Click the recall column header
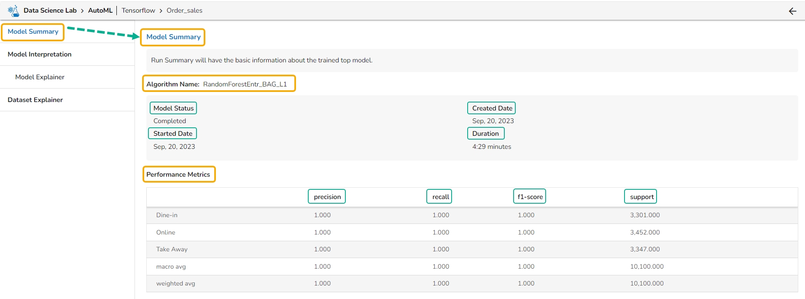 point(440,197)
